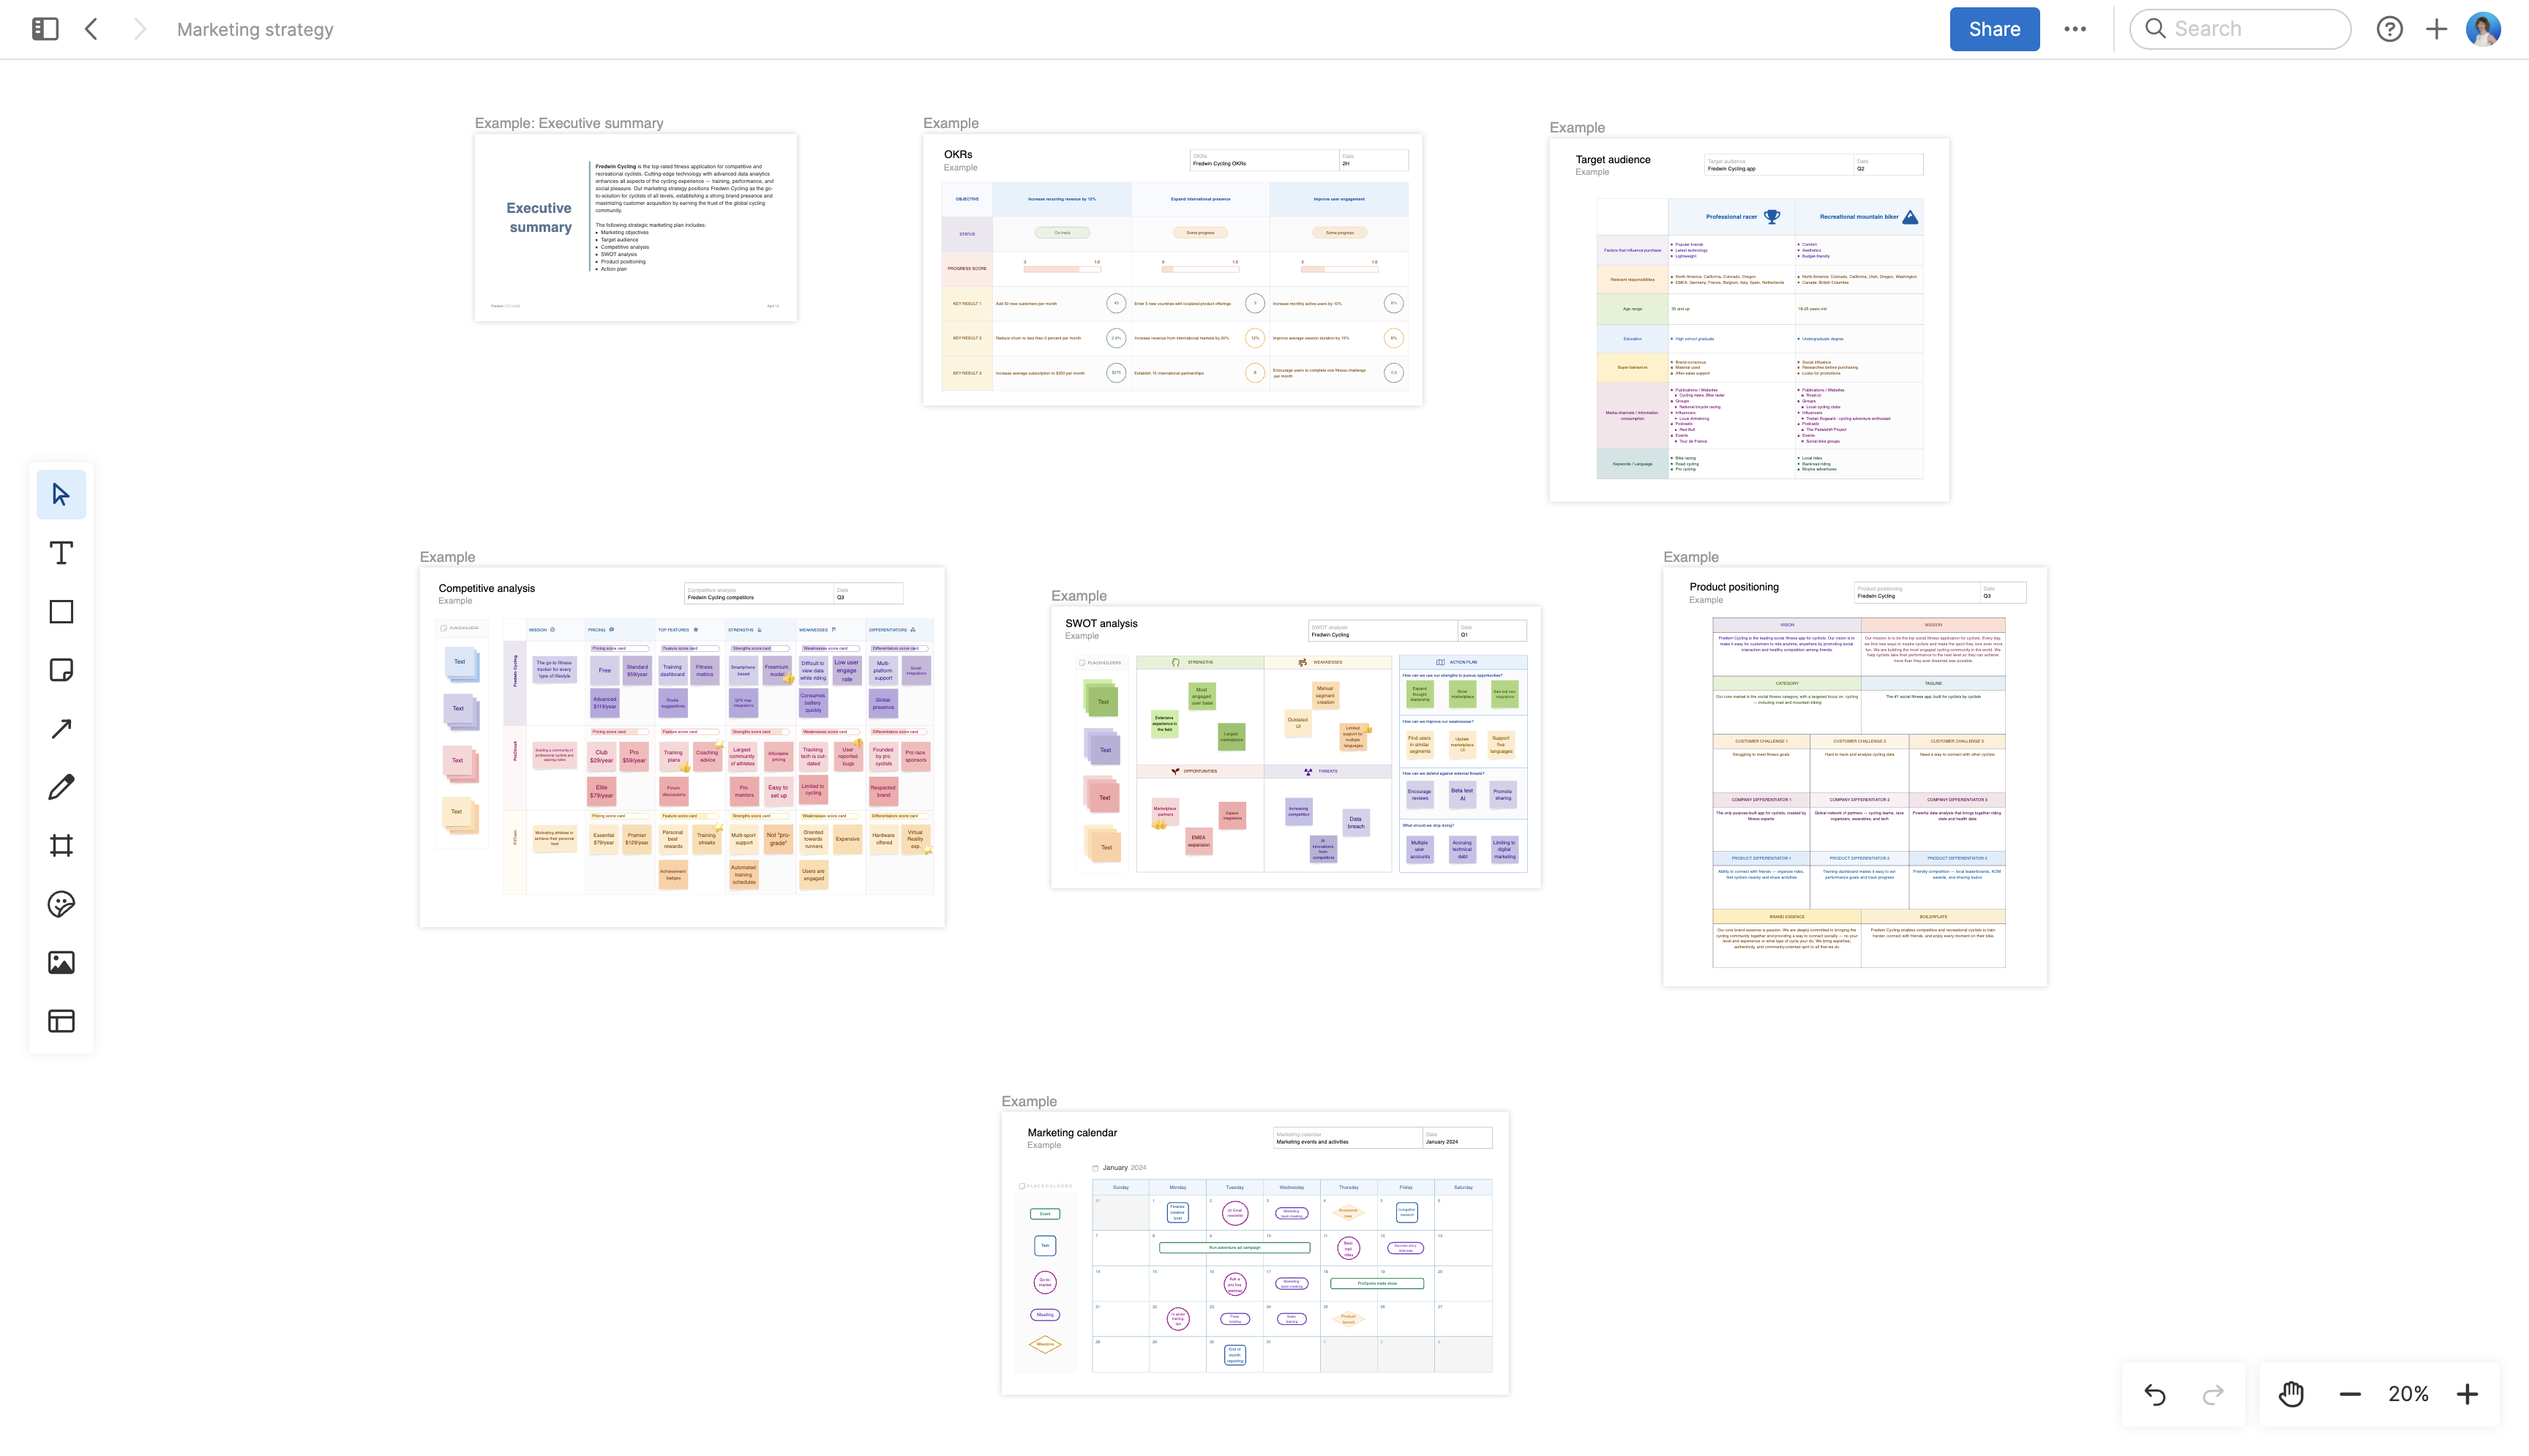Select the Frame tool
This screenshot has height=1456, width=2529.
[61, 845]
